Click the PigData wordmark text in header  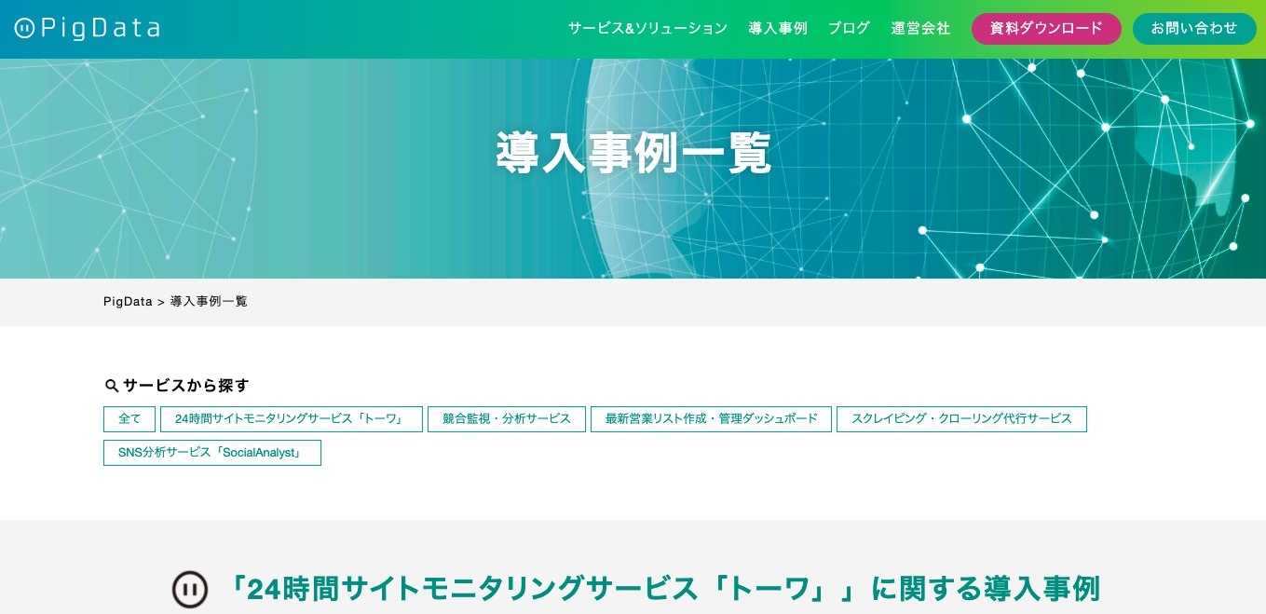(101, 29)
